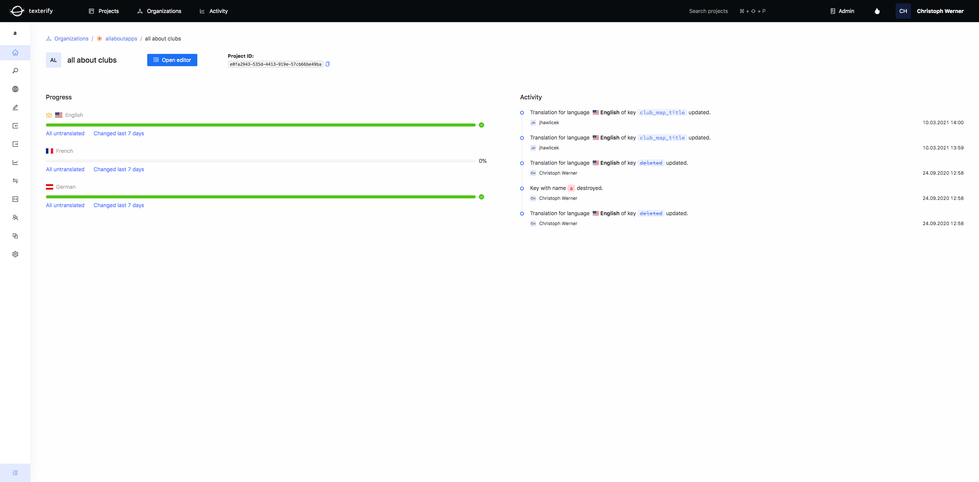Click the deleted key tag in last activity entry

click(x=651, y=213)
